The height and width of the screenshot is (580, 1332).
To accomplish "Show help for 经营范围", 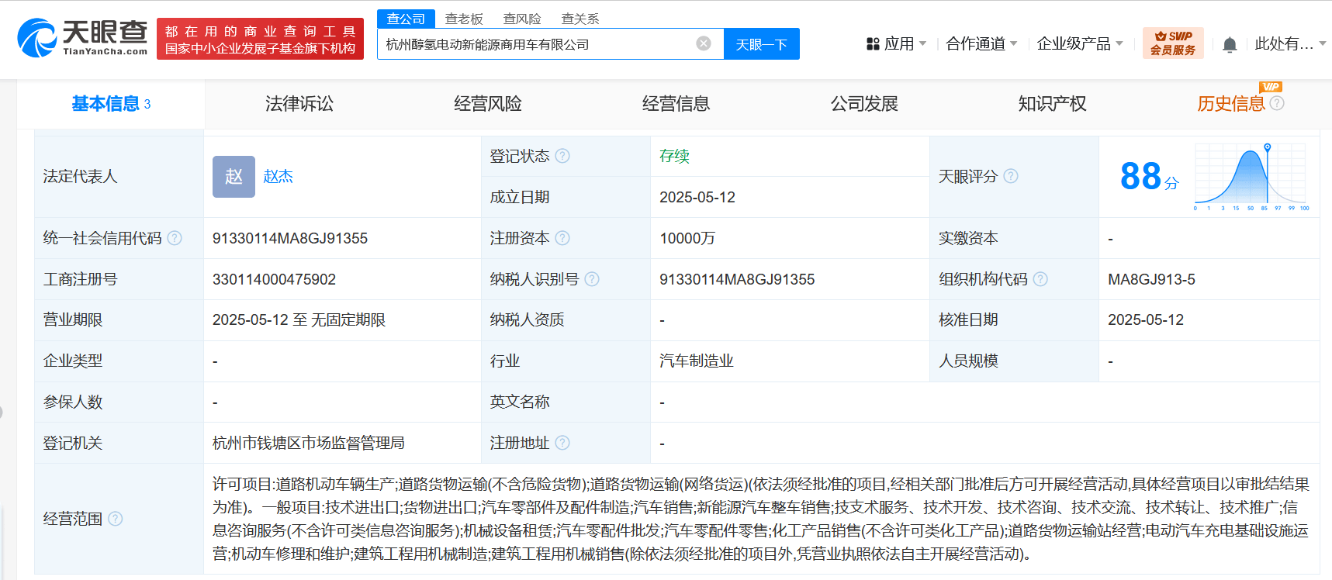I will coord(116,519).
